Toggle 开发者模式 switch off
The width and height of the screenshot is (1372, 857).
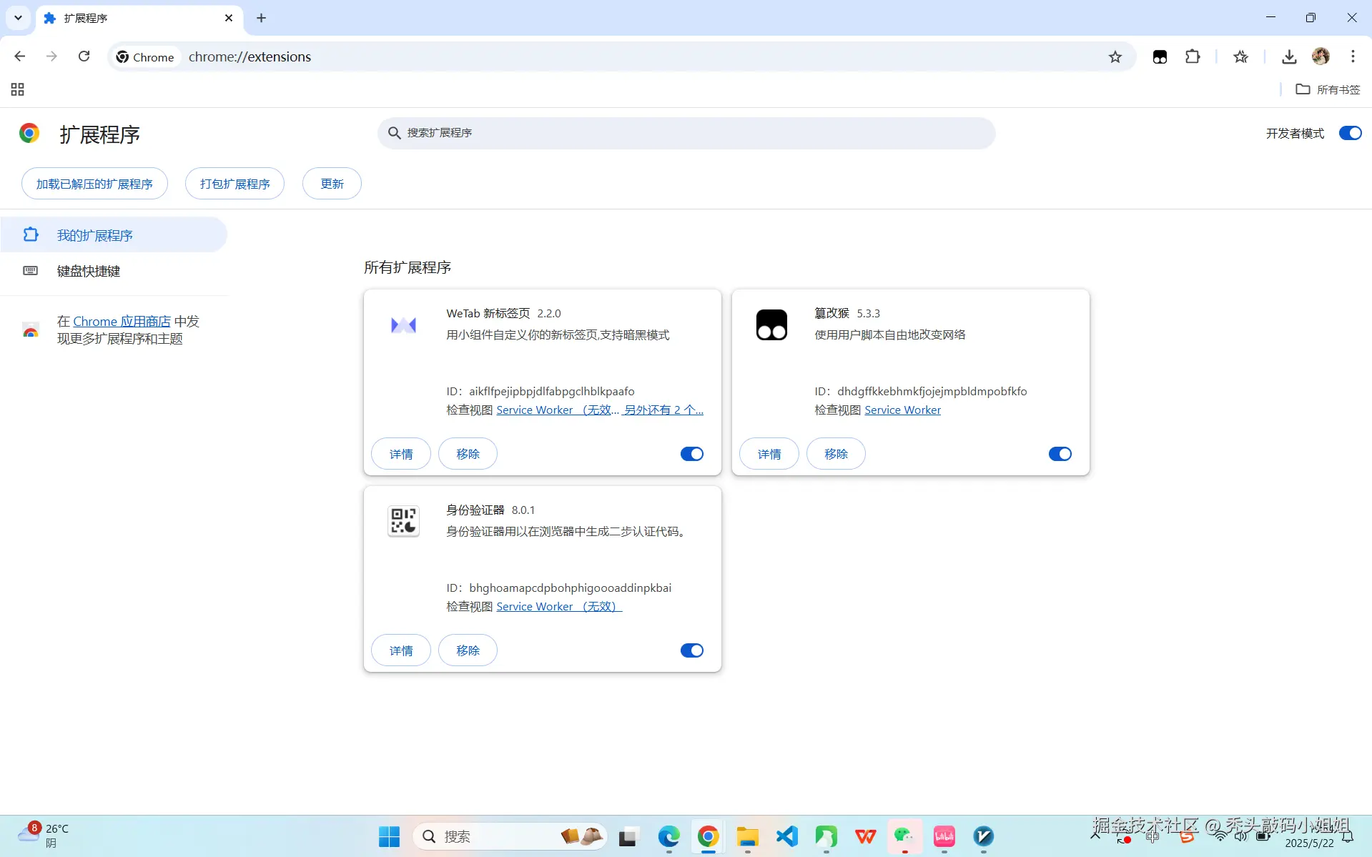click(1350, 133)
